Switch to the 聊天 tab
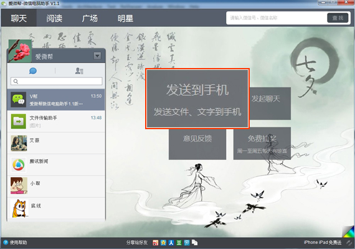The image size is (355, 249). [19, 18]
